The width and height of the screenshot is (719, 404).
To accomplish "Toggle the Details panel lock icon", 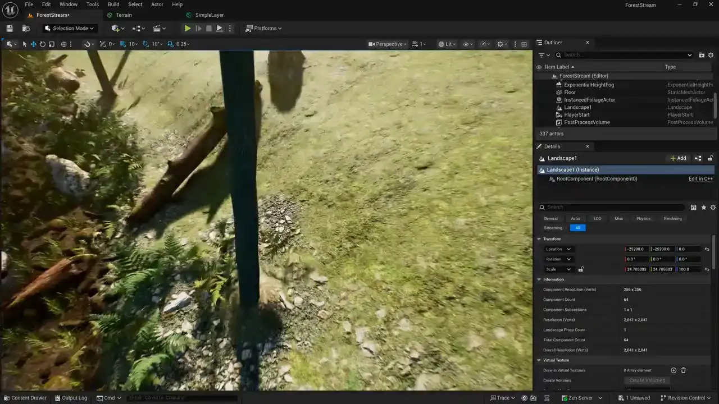I will [x=710, y=158].
